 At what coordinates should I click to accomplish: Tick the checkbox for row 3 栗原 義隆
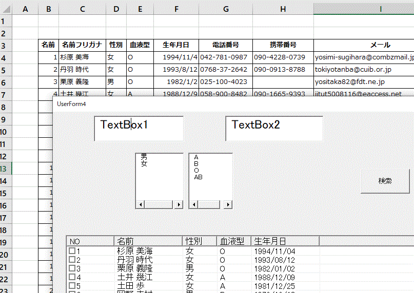click(x=72, y=268)
